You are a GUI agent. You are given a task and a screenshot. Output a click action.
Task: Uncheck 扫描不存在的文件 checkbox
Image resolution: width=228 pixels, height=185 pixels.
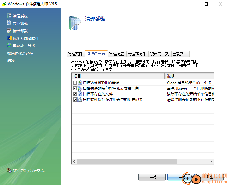point(75,94)
